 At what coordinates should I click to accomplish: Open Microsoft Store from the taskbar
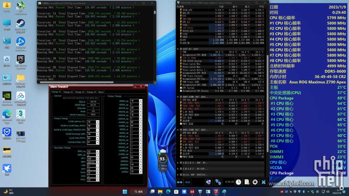[x=176, y=192]
